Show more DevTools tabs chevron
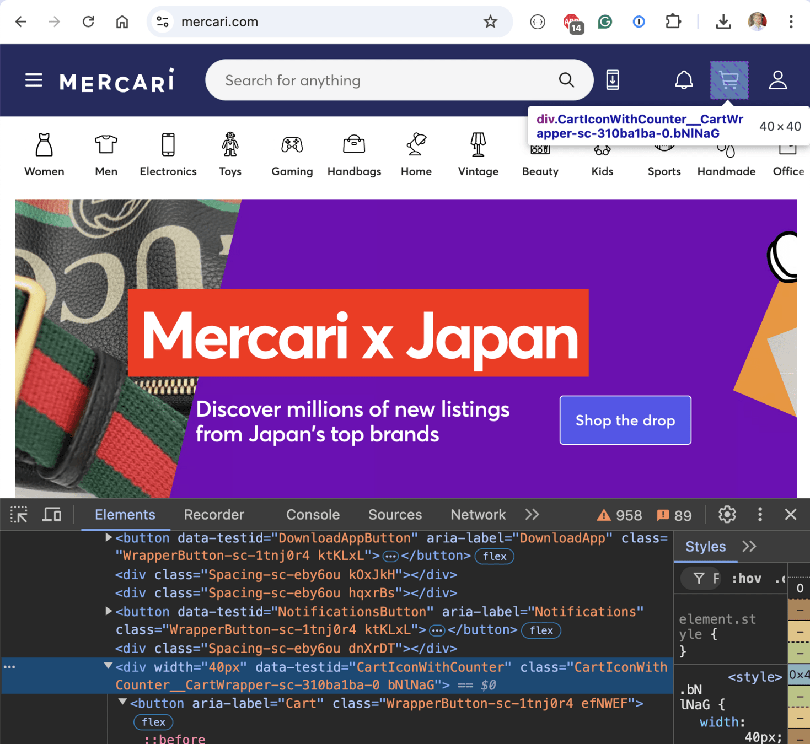810x744 pixels. click(532, 515)
